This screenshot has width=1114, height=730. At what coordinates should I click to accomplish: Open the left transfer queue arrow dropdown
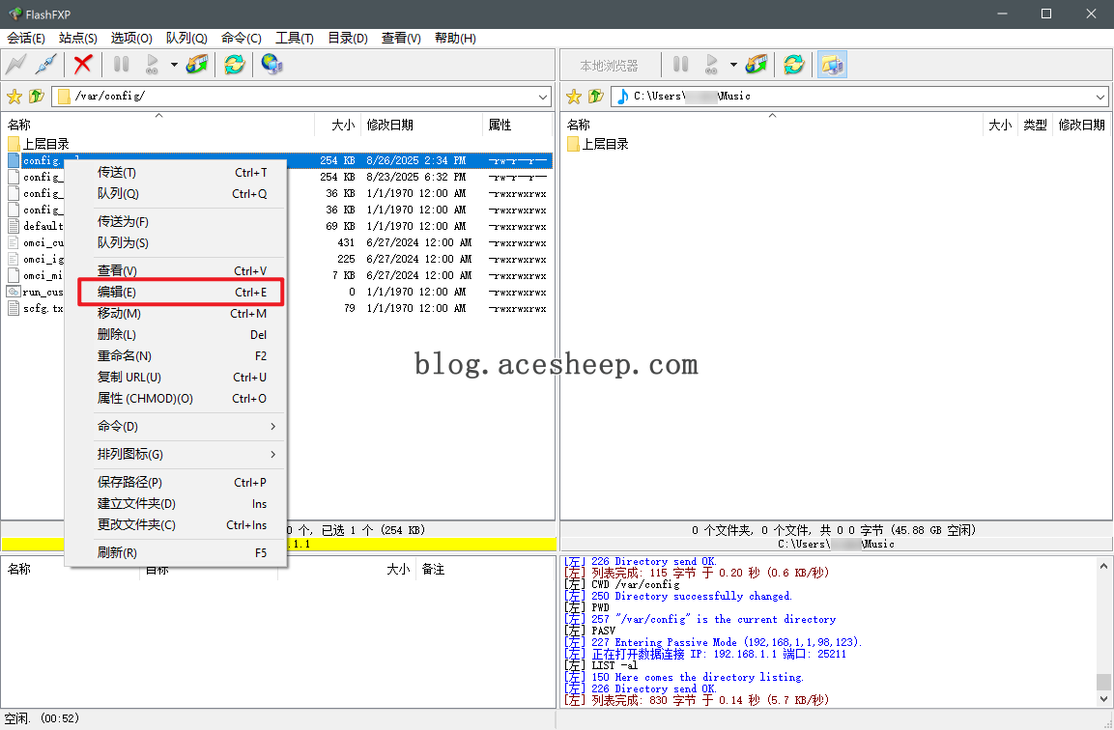point(174,65)
